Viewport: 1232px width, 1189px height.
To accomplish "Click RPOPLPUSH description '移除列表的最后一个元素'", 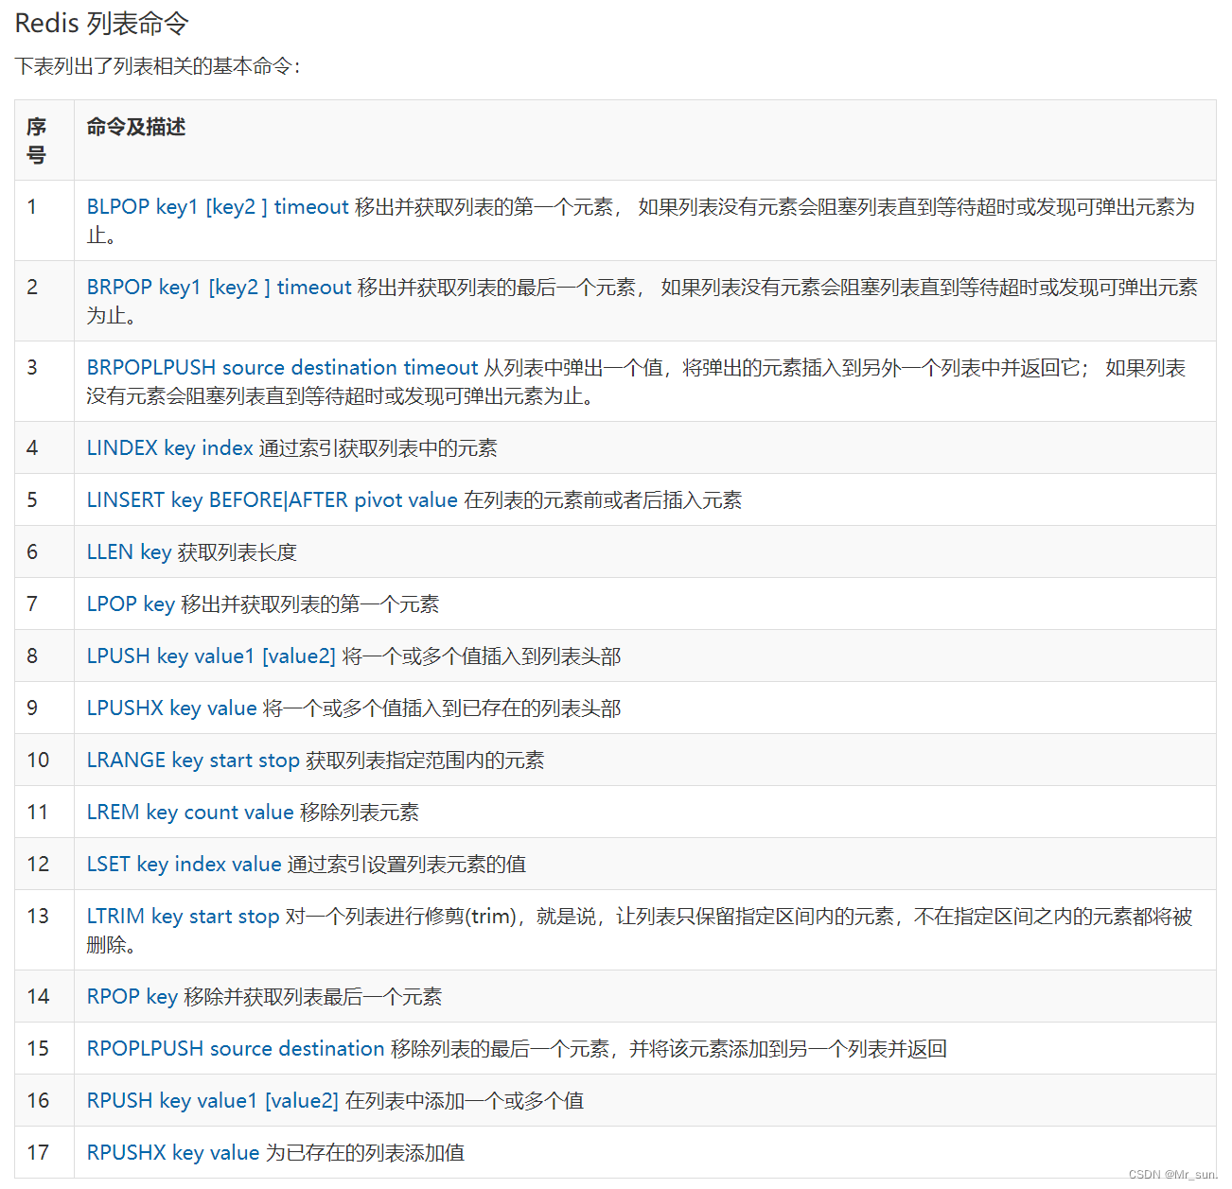I will tap(501, 1049).
